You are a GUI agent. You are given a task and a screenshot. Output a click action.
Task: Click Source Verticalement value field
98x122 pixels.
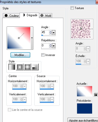pyautogui.click(x=44, y=99)
